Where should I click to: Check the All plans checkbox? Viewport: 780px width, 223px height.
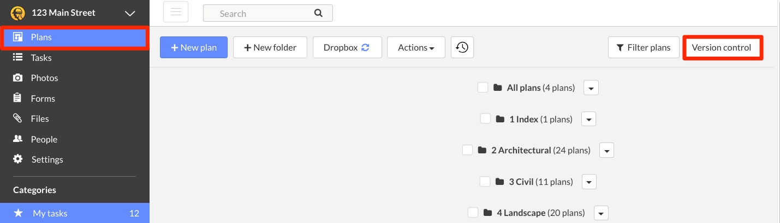tap(483, 88)
